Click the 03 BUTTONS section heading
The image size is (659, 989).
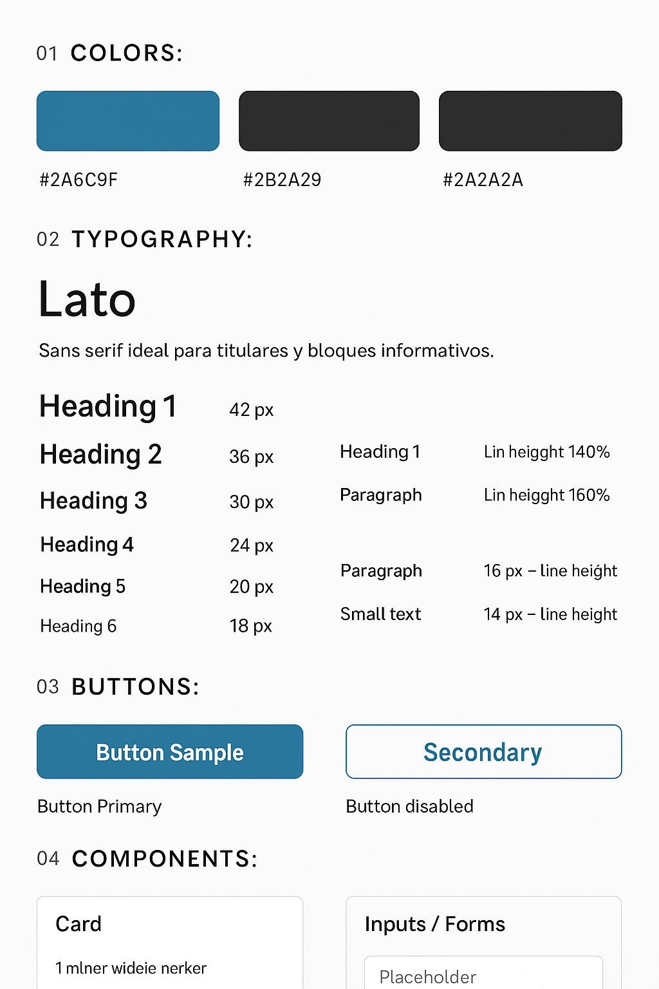click(118, 687)
